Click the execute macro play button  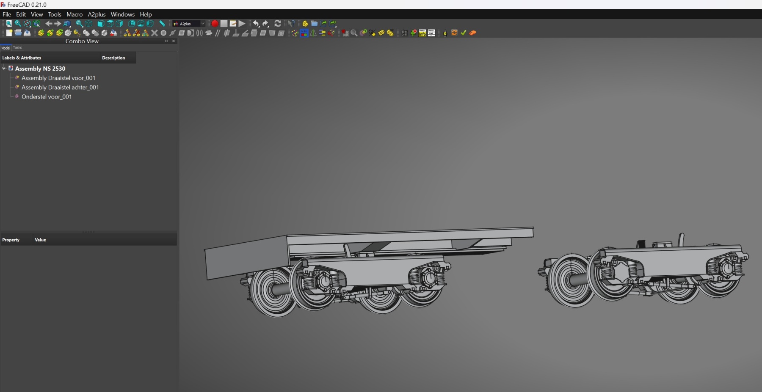coord(242,24)
